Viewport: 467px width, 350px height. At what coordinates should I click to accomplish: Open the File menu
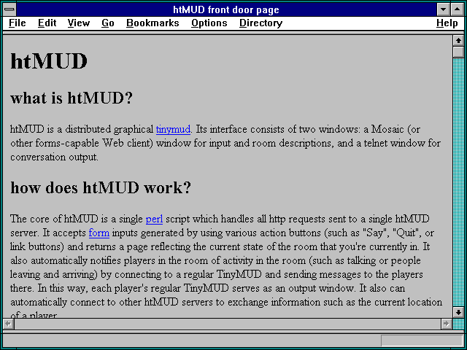[18, 23]
